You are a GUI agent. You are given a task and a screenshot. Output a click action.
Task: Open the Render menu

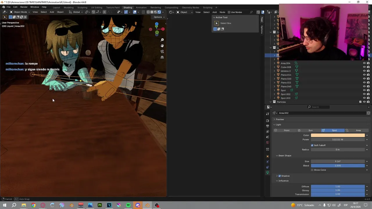(x=24, y=7)
